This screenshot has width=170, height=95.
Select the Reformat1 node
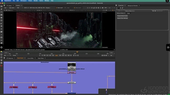[x=72, y=73]
